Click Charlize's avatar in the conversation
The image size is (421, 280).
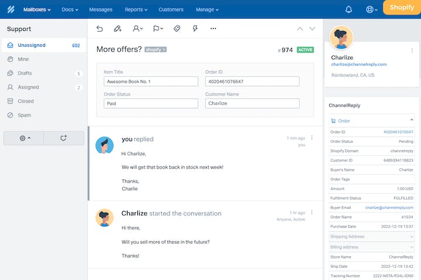pyautogui.click(x=105, y=218)
